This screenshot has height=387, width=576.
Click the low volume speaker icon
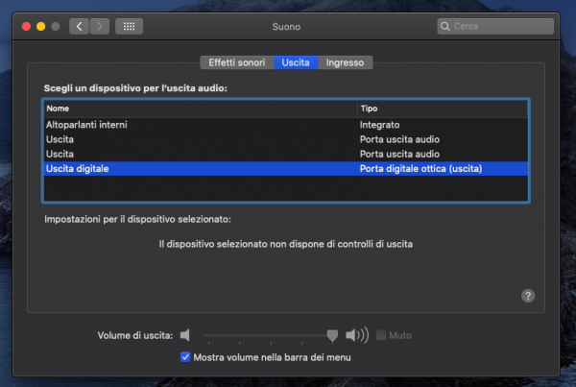click(x=185, y=335)
